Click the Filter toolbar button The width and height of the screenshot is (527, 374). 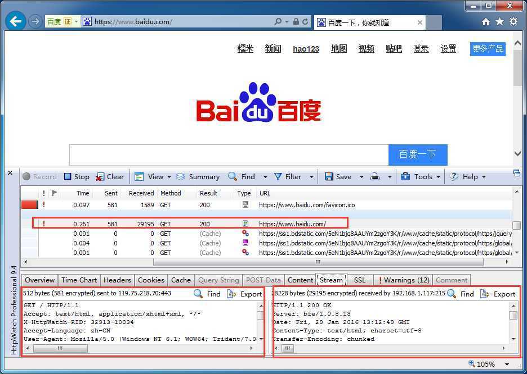[288, 176]
